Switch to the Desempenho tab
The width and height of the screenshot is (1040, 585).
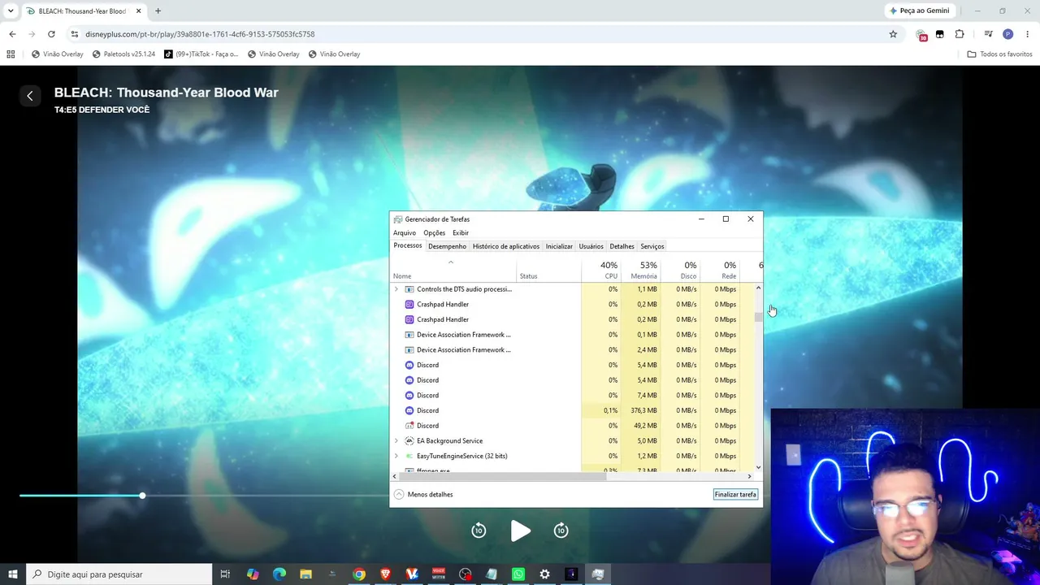point(447,246)
